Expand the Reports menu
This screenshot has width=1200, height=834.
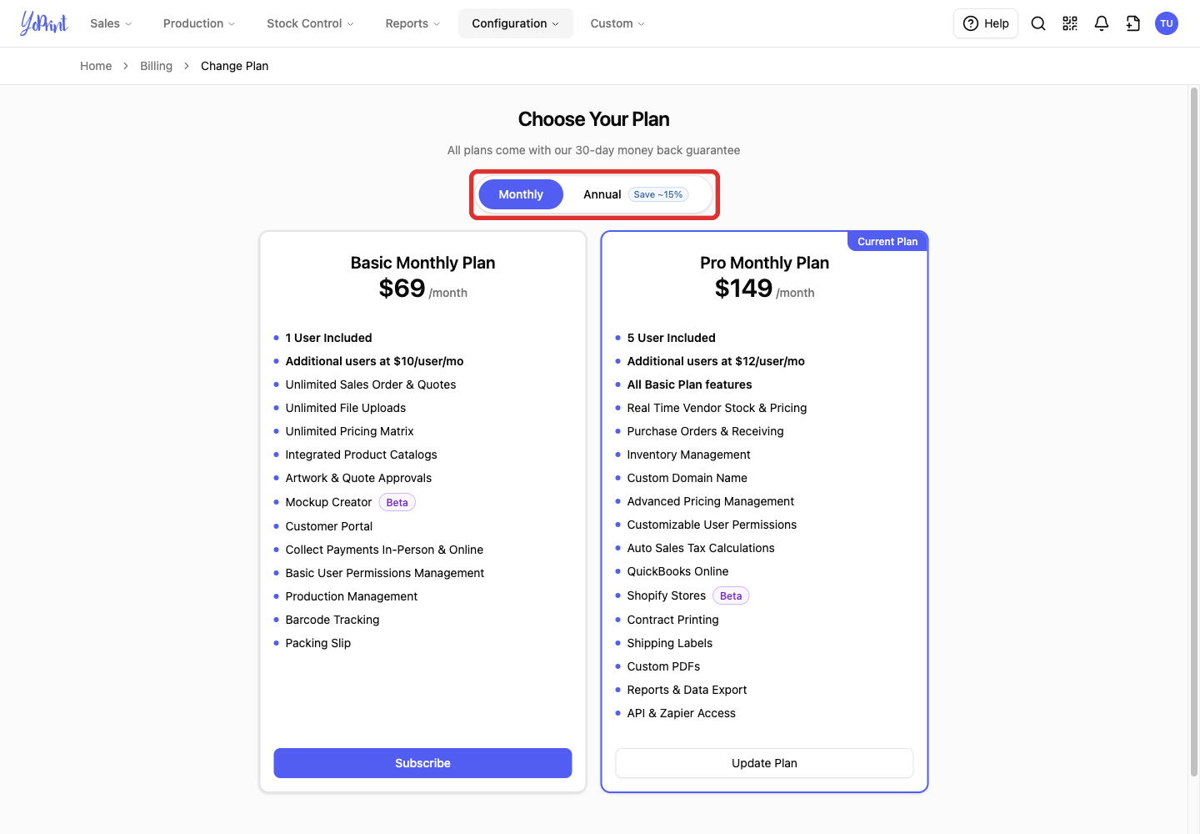pos(412,23)
